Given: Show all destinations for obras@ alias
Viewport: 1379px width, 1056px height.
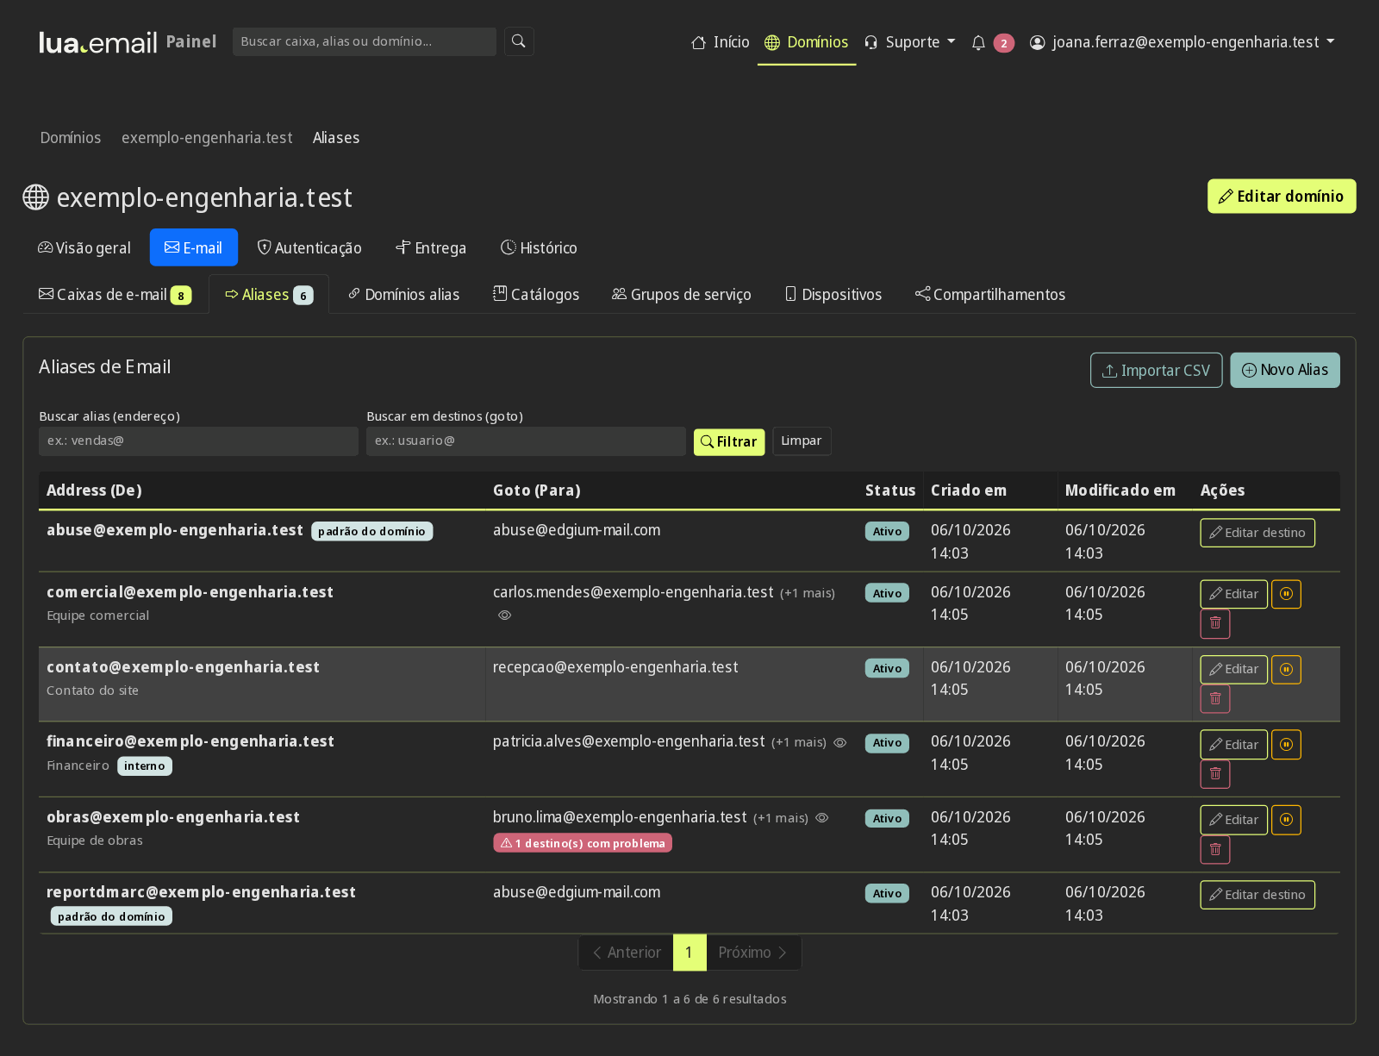Looking at the screenshot, I should click(822, 818).
